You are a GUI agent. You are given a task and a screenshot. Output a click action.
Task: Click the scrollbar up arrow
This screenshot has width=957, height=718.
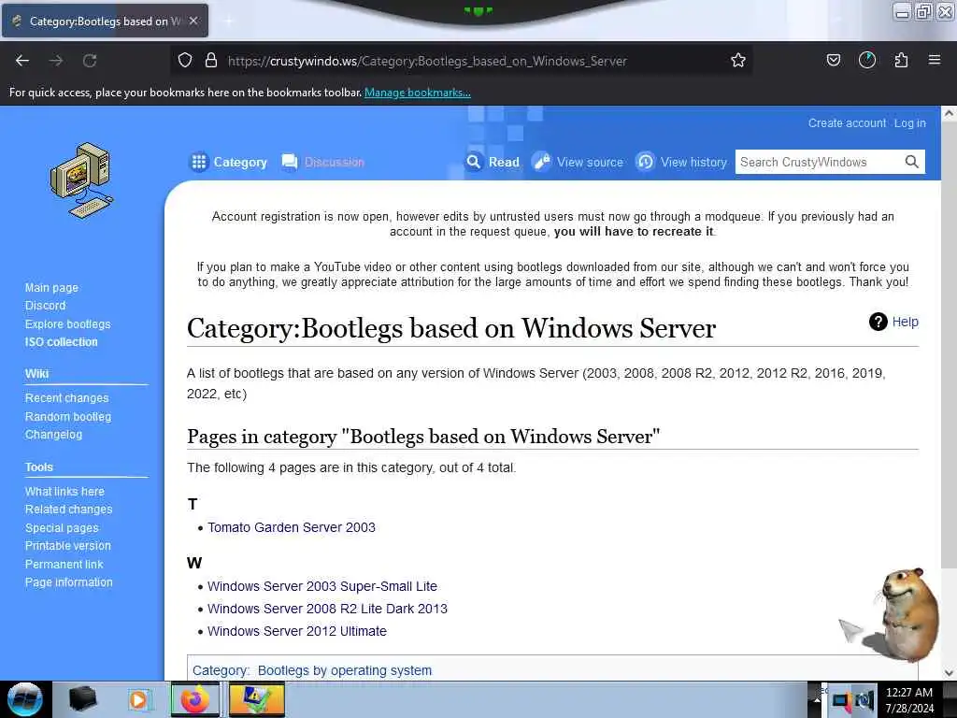pyautogui.click(x=949, y=113)
